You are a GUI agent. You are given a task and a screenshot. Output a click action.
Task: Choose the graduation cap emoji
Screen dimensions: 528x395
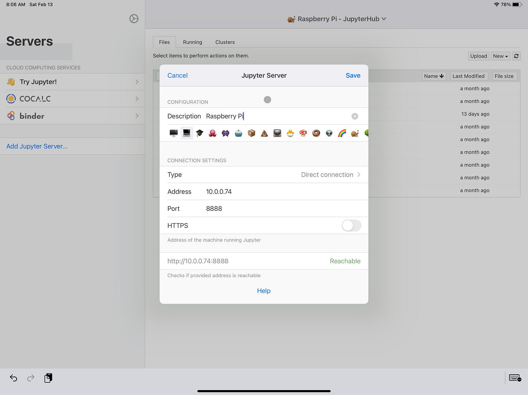click(200, 133)
